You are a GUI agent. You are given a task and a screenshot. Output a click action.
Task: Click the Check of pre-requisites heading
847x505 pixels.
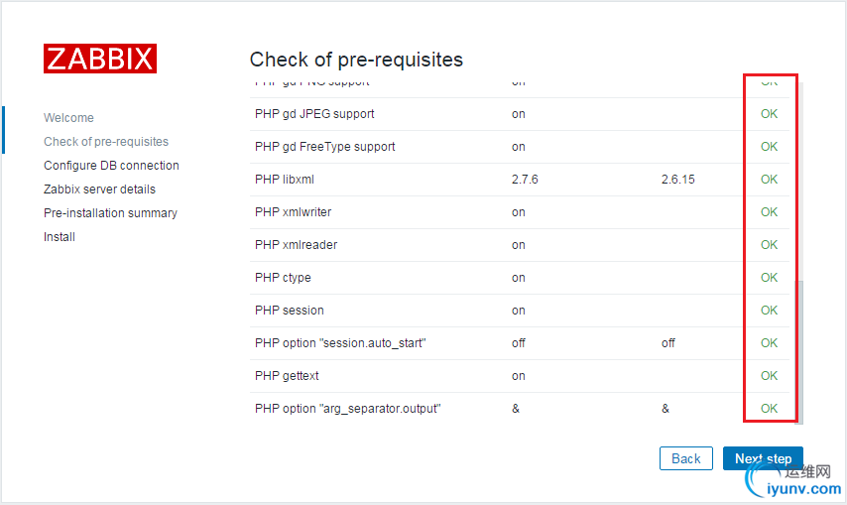[x=356, y=60]
